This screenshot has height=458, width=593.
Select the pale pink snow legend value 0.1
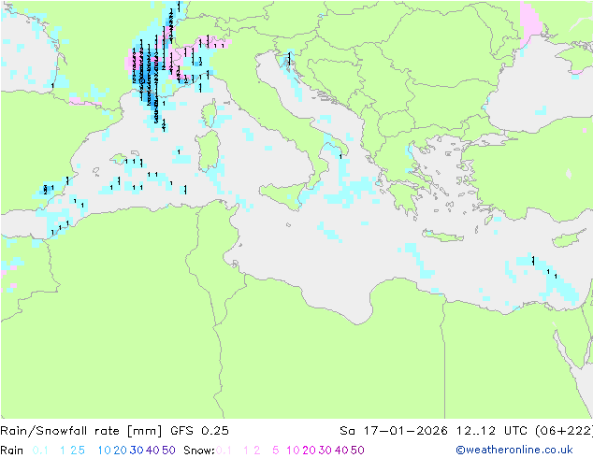point(224,451)
